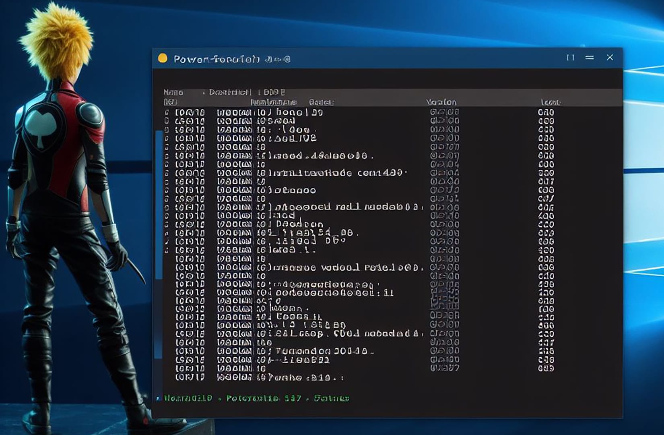Viewport: 664px width, 435px height.
Task: Click the "Version" column header
Action: point(441,102)
